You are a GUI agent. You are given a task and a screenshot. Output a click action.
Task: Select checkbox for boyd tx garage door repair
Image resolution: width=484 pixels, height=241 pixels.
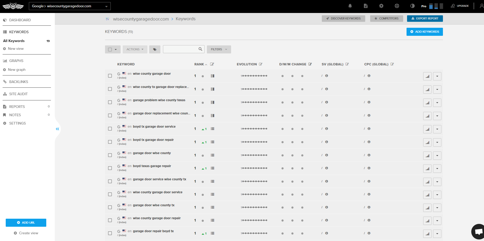point(110,142)
